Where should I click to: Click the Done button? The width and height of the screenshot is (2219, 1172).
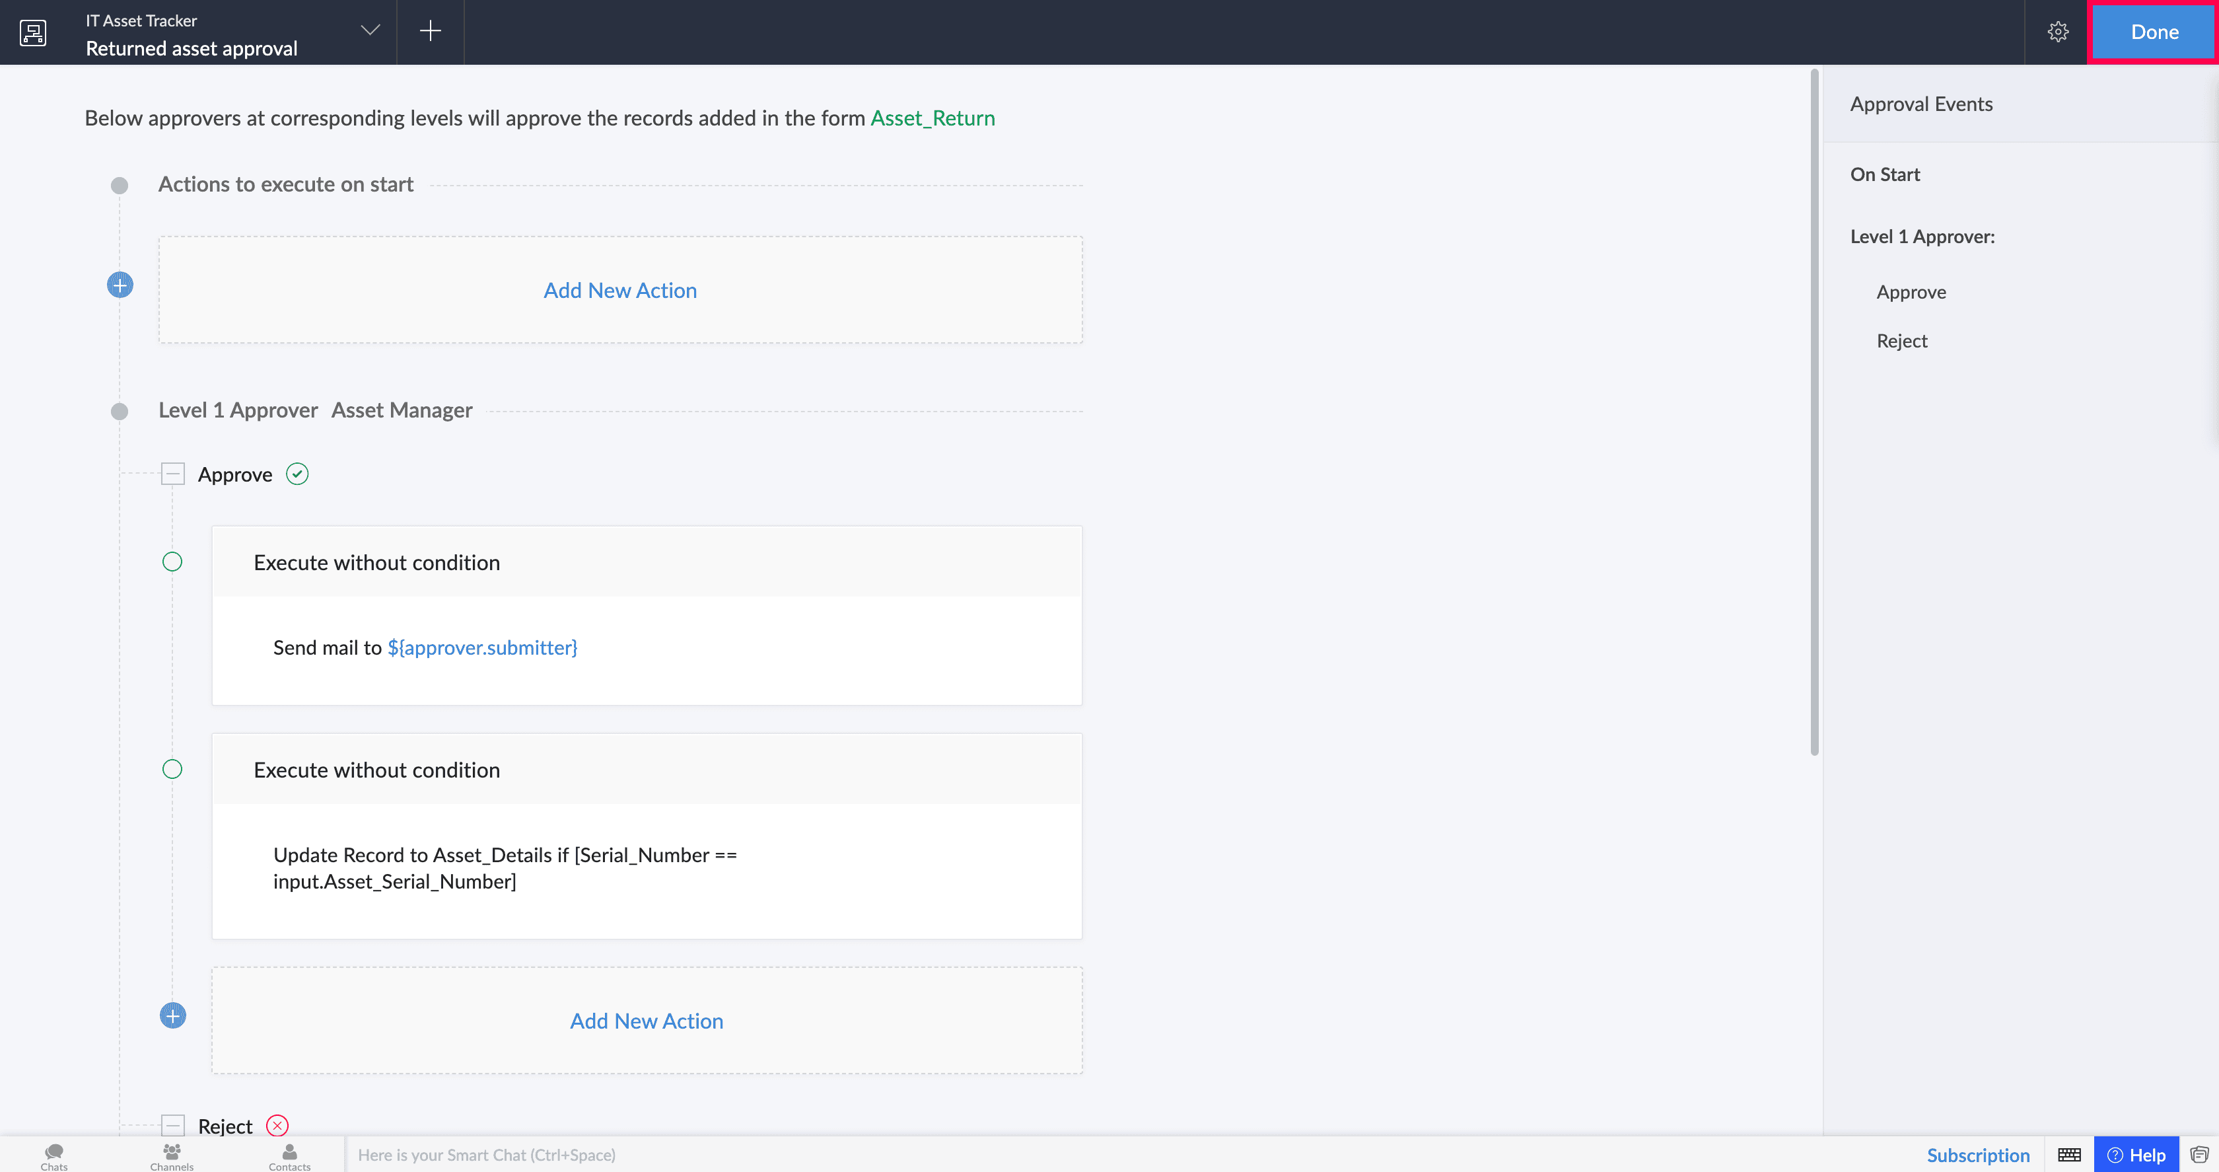click(x=2154, y=32)
